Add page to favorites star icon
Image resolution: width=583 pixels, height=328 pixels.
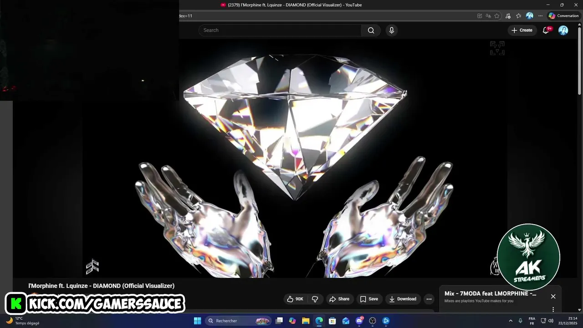click(x=497, y=16)
